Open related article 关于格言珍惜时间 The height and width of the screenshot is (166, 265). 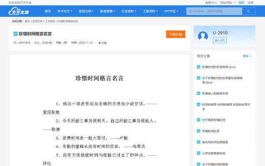point(214,120)
